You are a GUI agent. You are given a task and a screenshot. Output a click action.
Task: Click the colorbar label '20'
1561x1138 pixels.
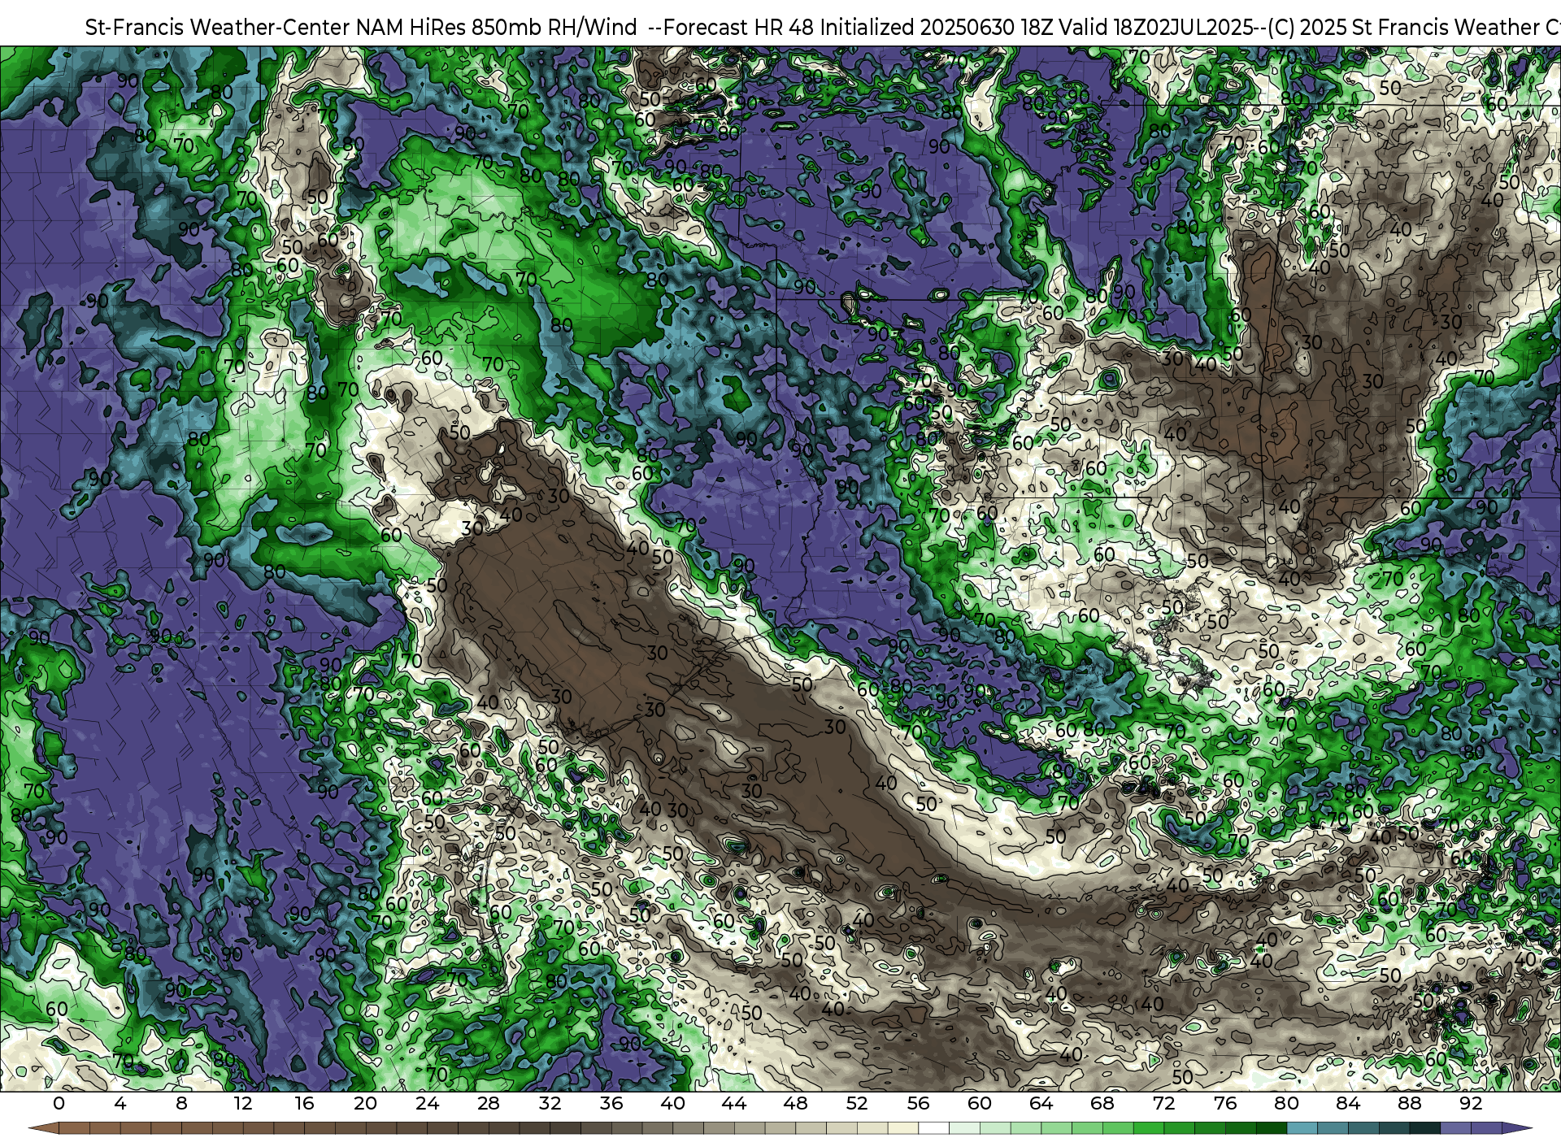pyautogui.click(x=366, y=1104)
